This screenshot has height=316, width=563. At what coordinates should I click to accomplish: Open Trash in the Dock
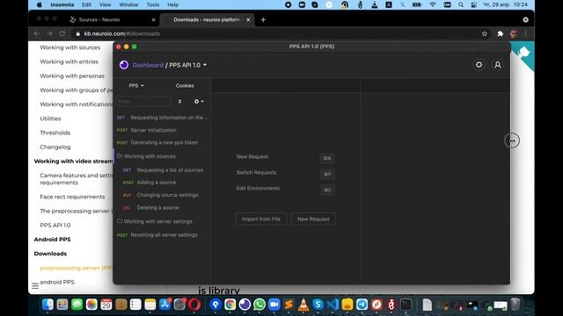pos(515,305)
